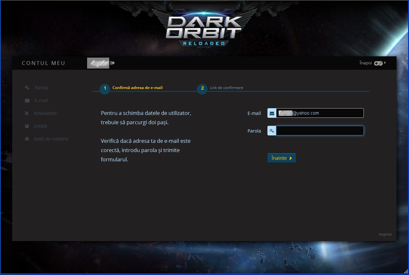Open the E-mail settings section

tap(41, 101)
